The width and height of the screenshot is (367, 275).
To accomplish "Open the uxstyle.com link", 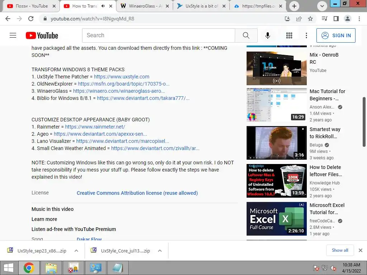I will pyautogui.click(x=121, y=77).
